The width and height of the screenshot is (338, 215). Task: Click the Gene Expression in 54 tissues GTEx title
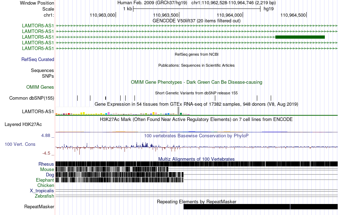[196, 104]
